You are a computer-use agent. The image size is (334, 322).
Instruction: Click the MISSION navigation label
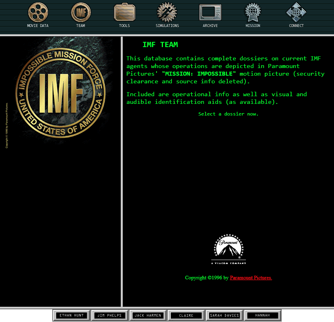click(x=253, y=26)
